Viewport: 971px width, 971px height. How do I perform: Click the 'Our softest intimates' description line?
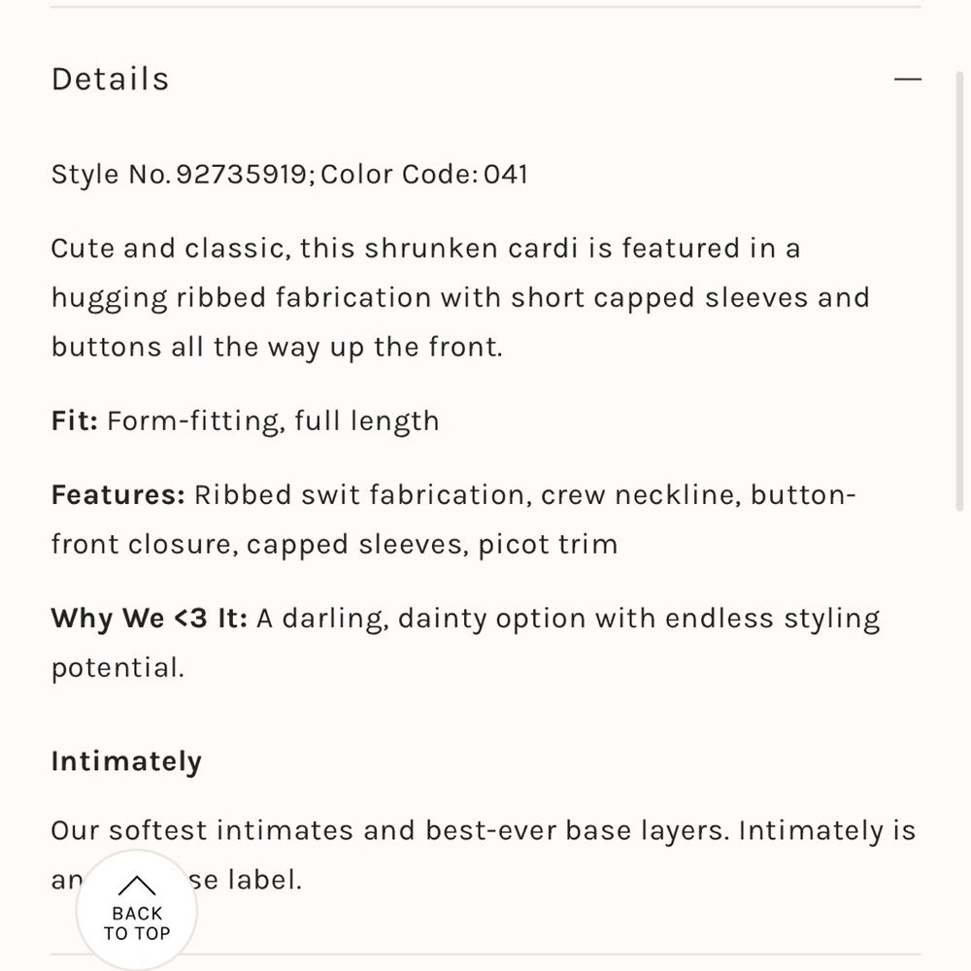(483, 831)
